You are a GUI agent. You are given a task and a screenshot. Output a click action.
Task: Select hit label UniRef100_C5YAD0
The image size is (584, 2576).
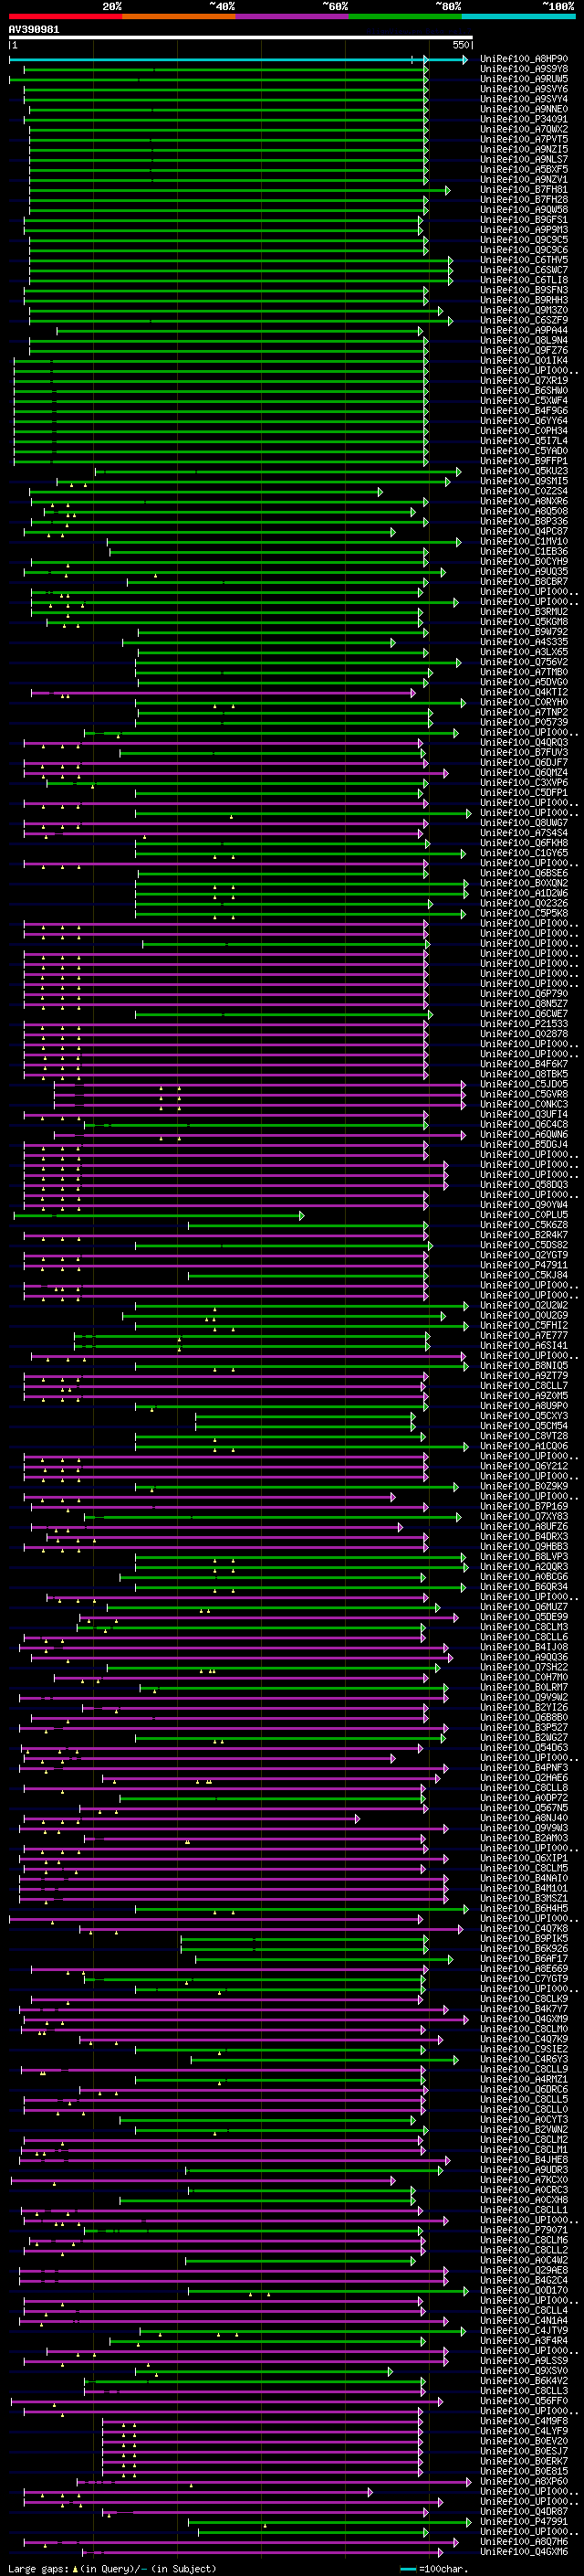(524, 451)
